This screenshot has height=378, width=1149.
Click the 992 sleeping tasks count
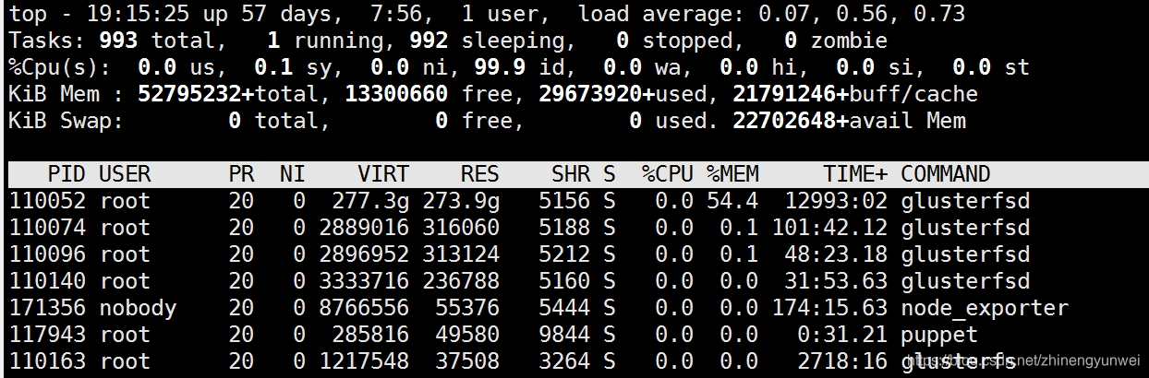pyautogui.click(x=429, y=41)
